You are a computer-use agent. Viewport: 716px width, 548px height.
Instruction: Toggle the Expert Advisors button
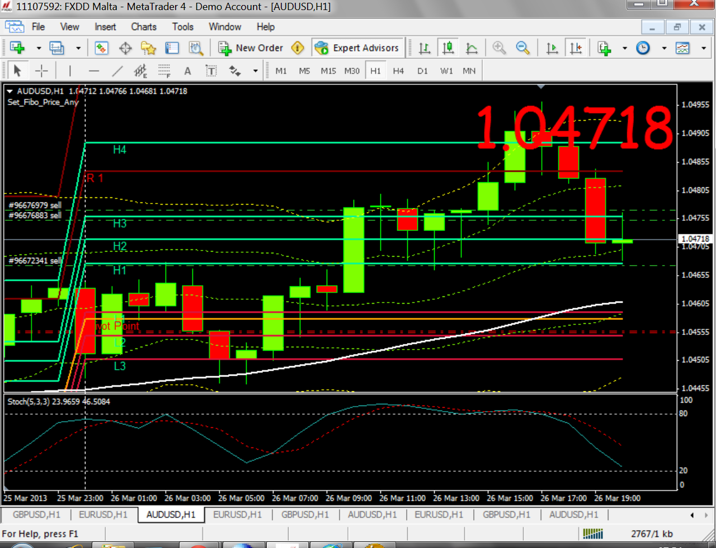356,48
